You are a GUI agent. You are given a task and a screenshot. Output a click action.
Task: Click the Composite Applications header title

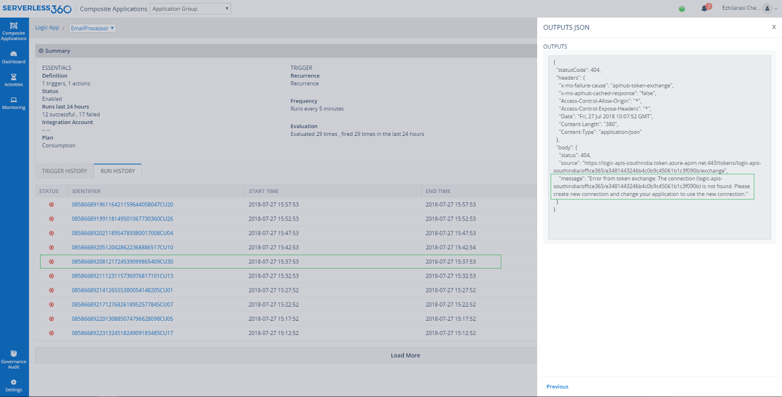pos(113,9)
